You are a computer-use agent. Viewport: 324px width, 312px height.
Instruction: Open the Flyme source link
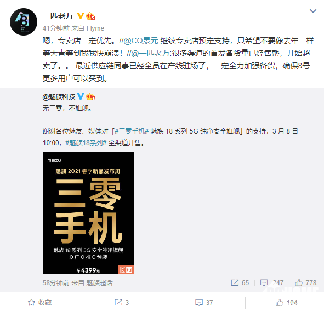[x=95, y=28]
